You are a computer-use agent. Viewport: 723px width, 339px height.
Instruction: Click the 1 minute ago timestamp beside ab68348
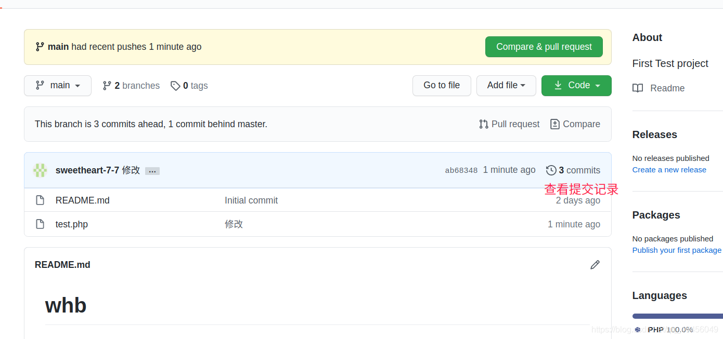point(509,170)
